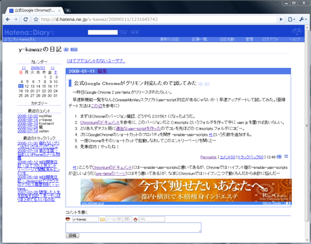Image resolution: width=311 pixels, height=244 pixels.
Task: Open Hatena service switcher arrows beside logo
Action: click(52, 32)
